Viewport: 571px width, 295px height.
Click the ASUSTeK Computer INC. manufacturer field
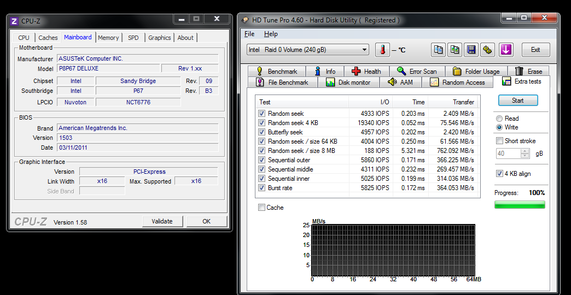point(138,58)
